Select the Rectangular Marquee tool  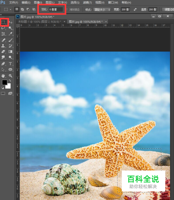pos(3,22)
